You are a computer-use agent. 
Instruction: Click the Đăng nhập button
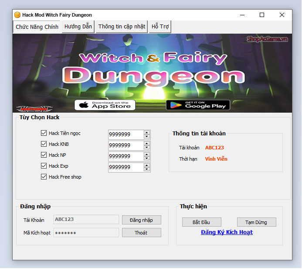click(x=141, y=220)
